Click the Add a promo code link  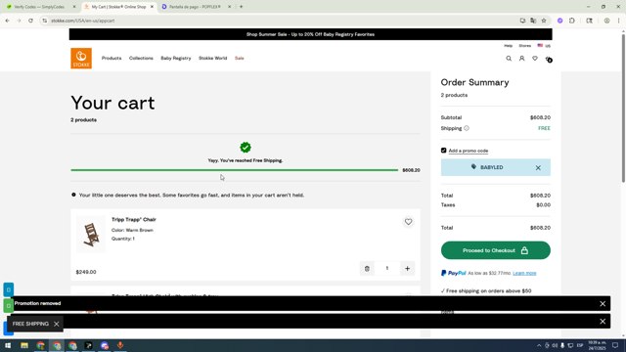tap(469, 151)
